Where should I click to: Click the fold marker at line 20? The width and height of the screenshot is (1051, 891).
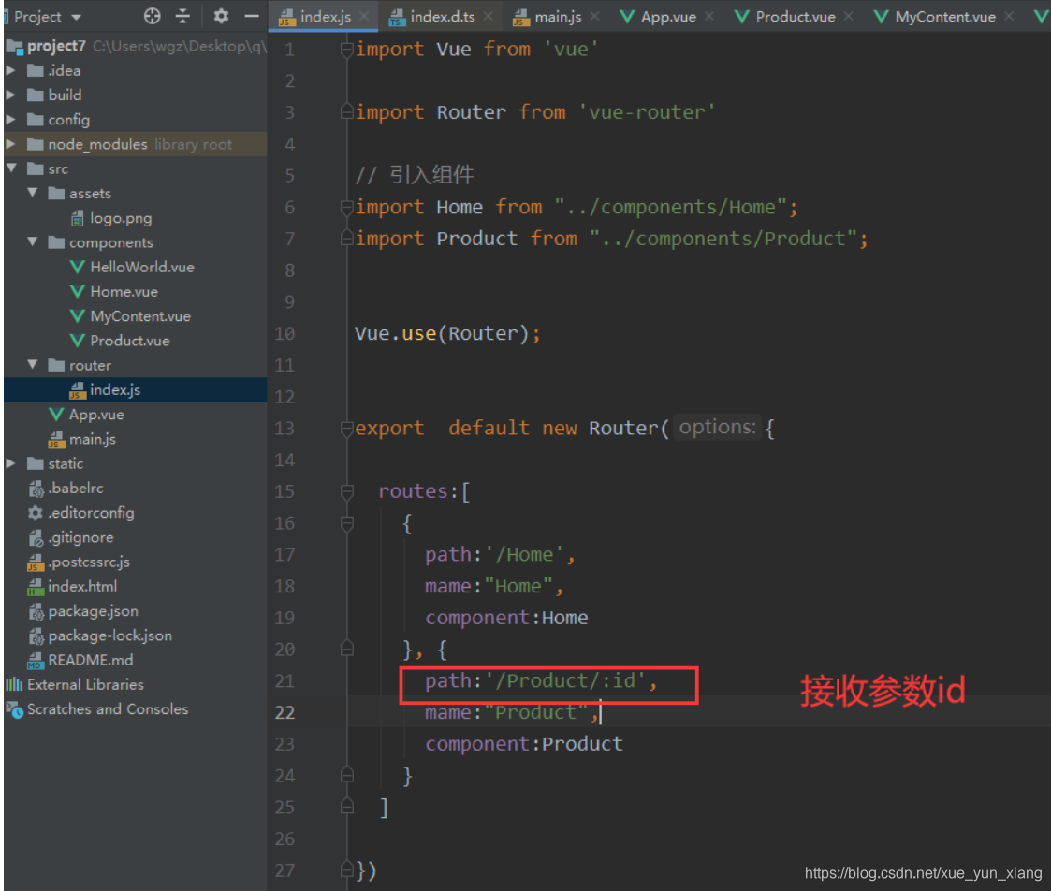pyautogui.click(x=346, y=649)
